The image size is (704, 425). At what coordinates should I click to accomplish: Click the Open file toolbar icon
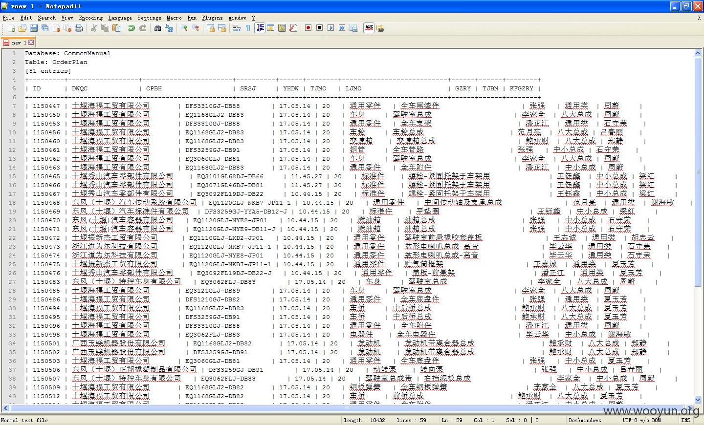(22, 28)
